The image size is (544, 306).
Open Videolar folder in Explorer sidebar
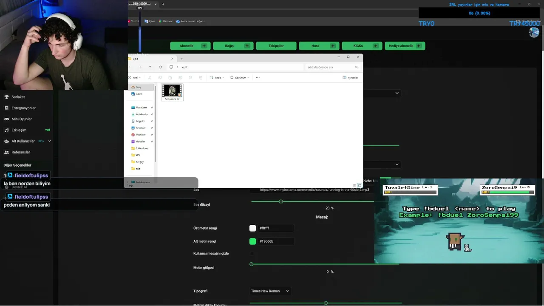[x=141, y=142]
